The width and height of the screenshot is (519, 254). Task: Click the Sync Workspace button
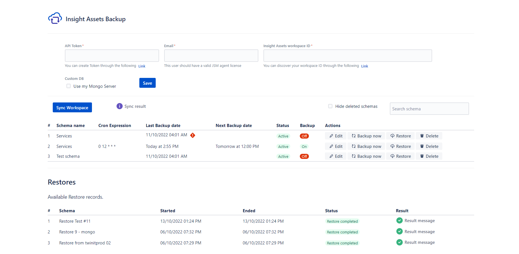pos(72,108)
